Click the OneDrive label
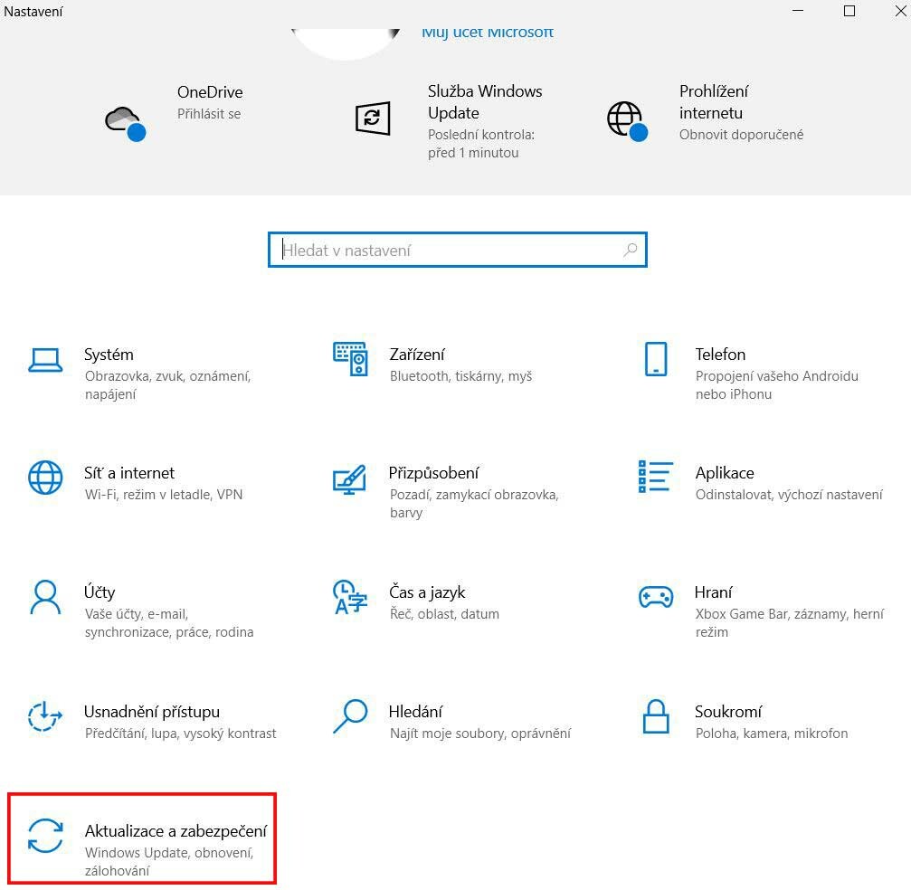Screen dimensions: 911x890 coord(210,91)
